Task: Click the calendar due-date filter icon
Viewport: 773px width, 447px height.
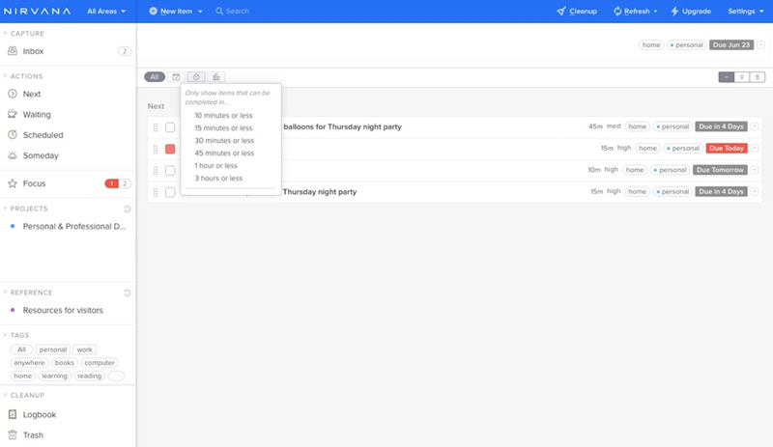Action: click(x=176, y=77)
